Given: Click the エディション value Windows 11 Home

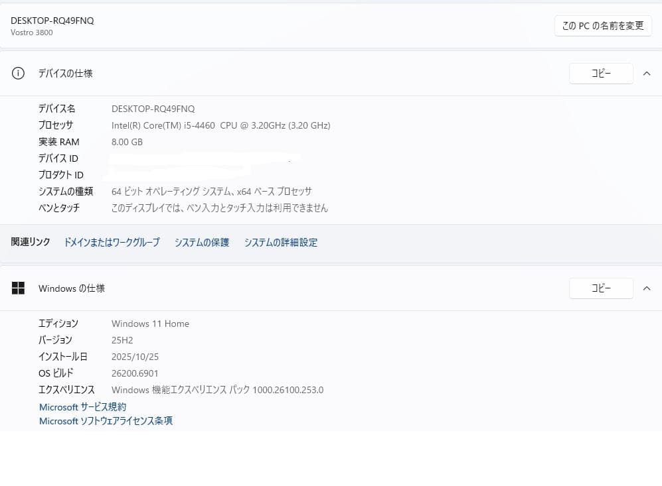Looking at the screenshot, I should coord(150,323).
